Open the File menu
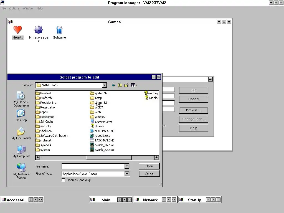The height and width of the screenshot is (213, 284). [x=4, y=8]
